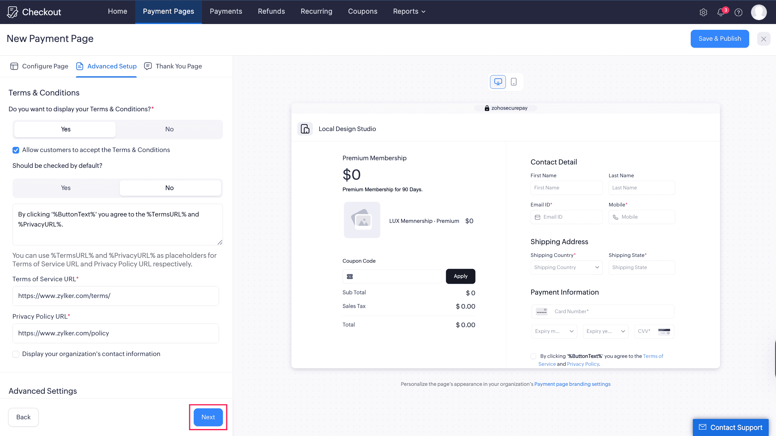Switch to the Thank You Page tab
Screen dimensions: 776x436
pos(173,66)
